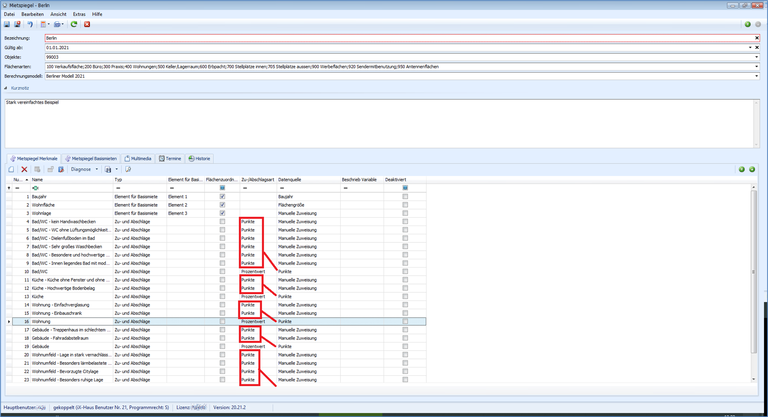Create a new entry with the blank page icon
Image resolution: width=768 pixels, height=417 pixels.
[x=11, y=169]
